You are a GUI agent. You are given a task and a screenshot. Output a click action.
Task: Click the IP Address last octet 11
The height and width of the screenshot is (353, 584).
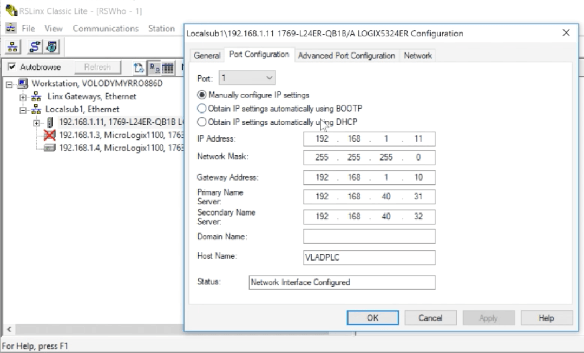coord(418,139)
